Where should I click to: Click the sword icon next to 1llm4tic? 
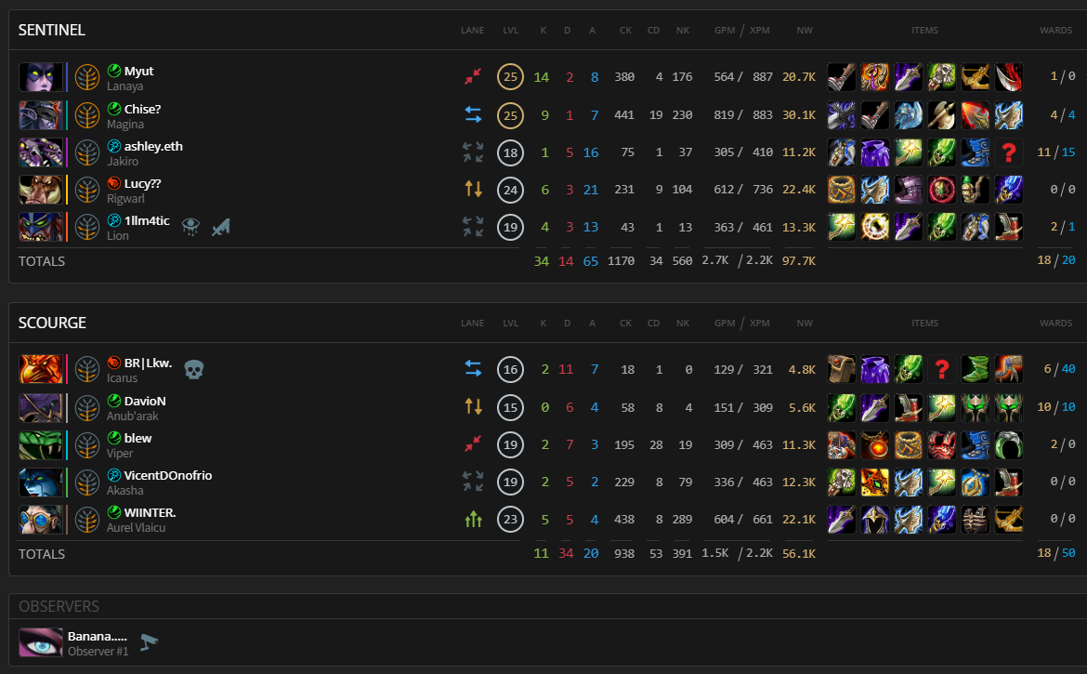coord(219,225)
